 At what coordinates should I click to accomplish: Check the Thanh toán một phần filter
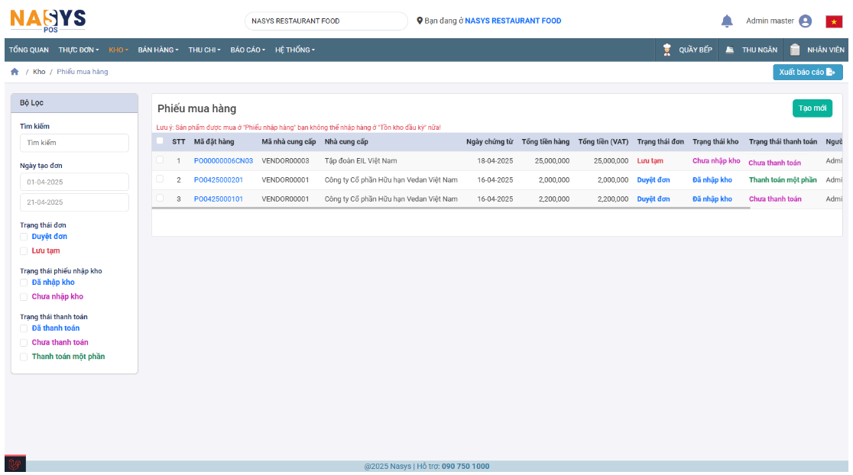tap(24, 357)
